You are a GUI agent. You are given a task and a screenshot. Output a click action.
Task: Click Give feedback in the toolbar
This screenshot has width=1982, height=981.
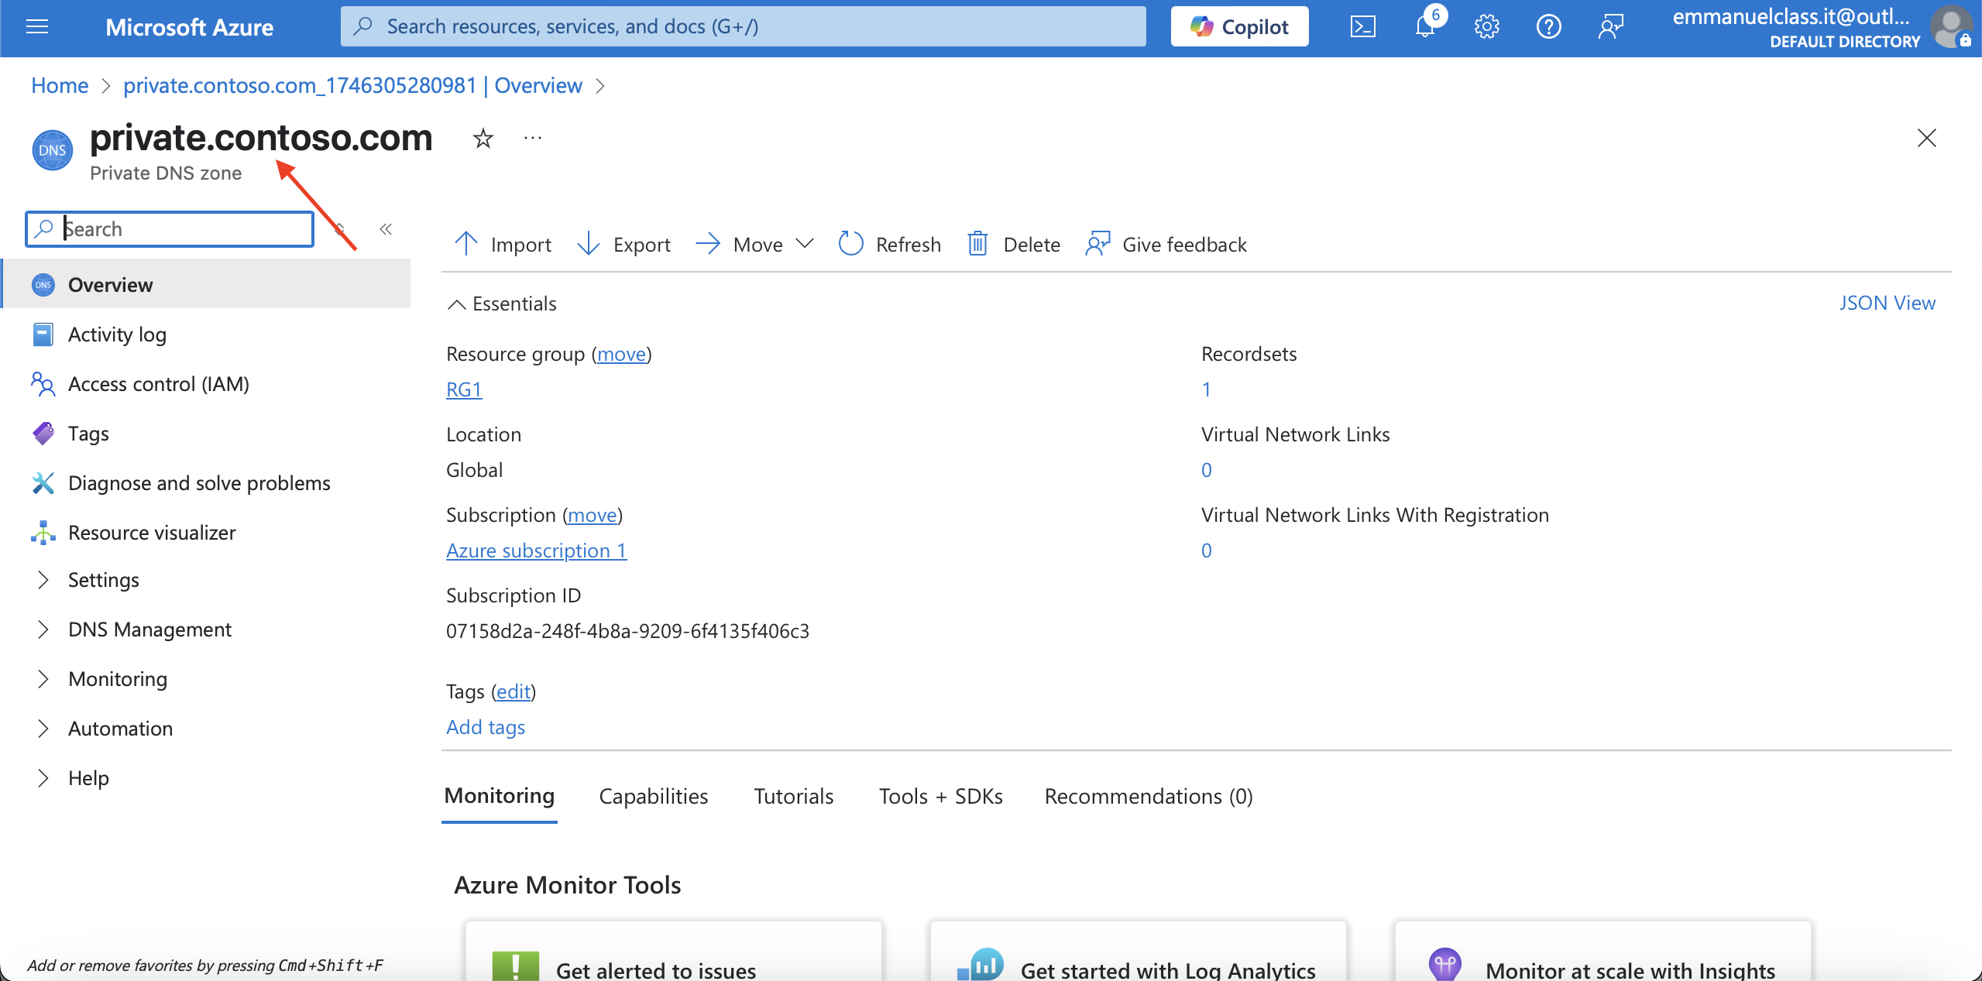1166,245
